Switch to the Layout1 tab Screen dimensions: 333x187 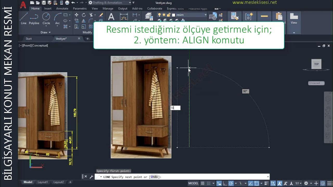coord(43,182)
